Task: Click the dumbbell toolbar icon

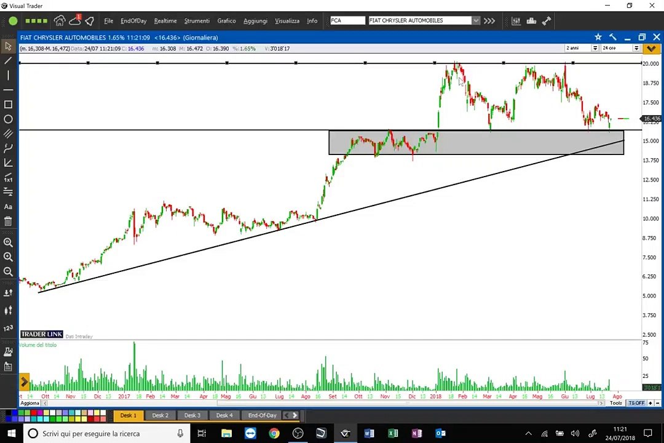Action: tap(547, 21)
